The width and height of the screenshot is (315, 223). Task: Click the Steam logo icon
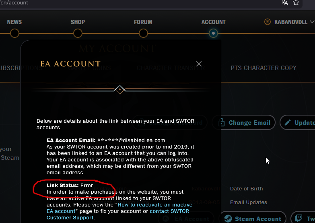click(x=228, y=219)
